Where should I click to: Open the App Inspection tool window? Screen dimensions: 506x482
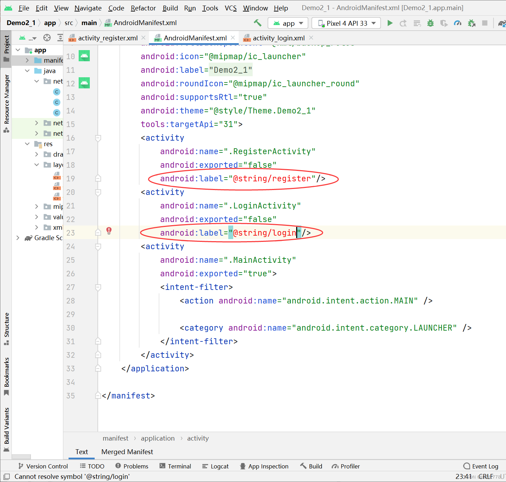(264, 466)
